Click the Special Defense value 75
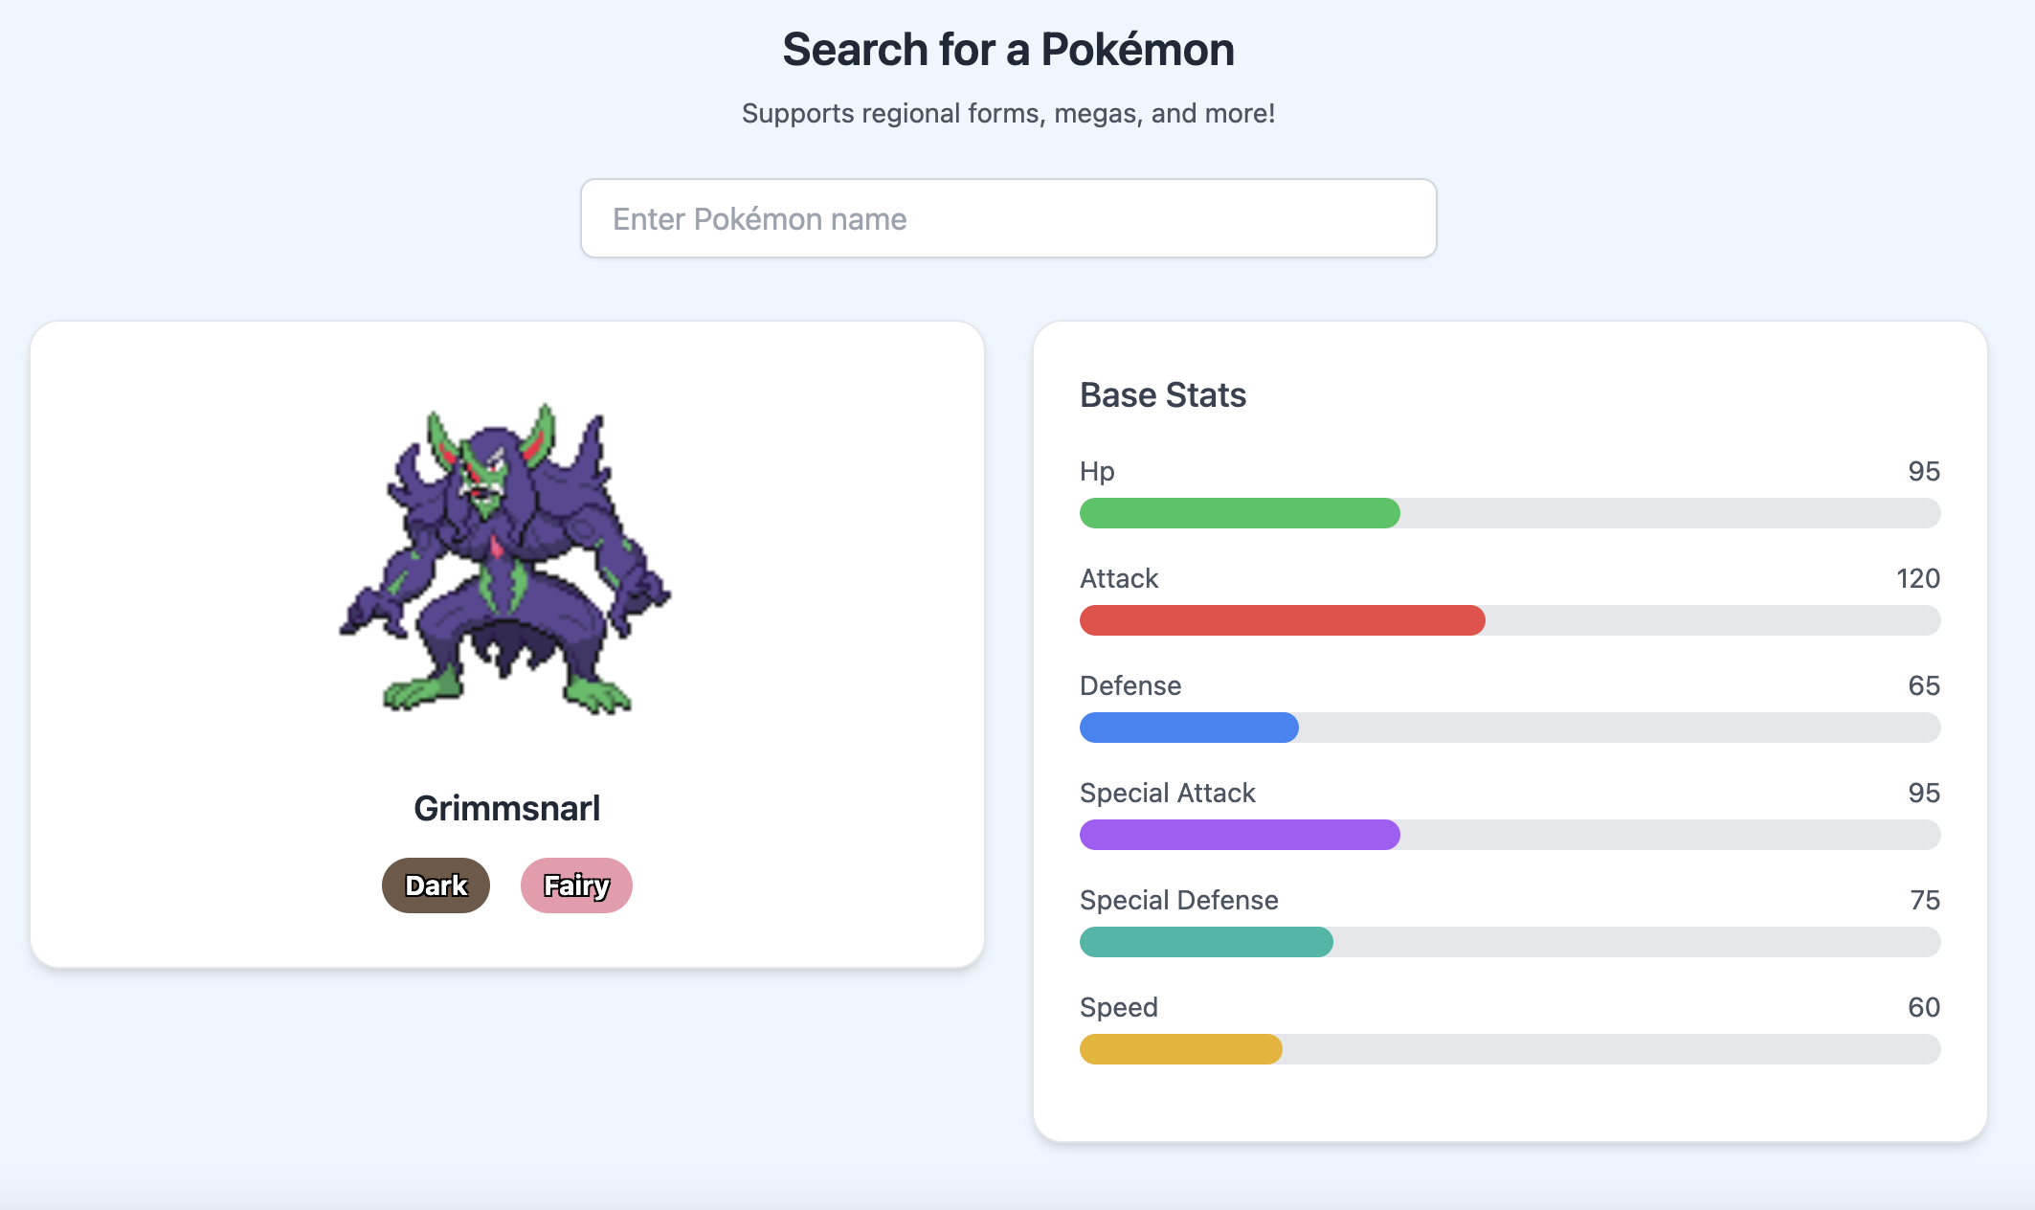This screenshot has height=1210, width=2035. [x=1924, y=900]
